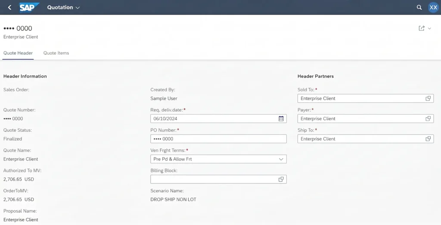
Task: Open value help for Billing Block
Action: click(x=281, y=179)
